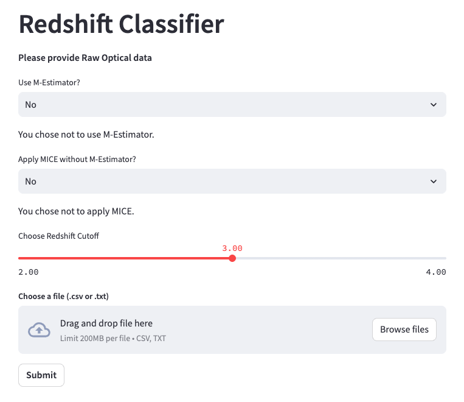Click the gray unfilled part of the cutoff slider track
Screen dimensions: 464x402
pyautogui.click(x=339, y=258)
